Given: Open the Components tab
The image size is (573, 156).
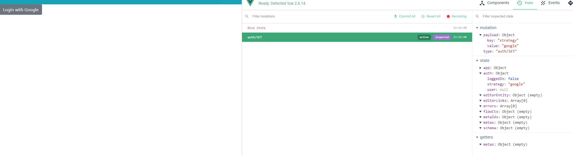Looking at the screenshot, I should click(494, 3).
